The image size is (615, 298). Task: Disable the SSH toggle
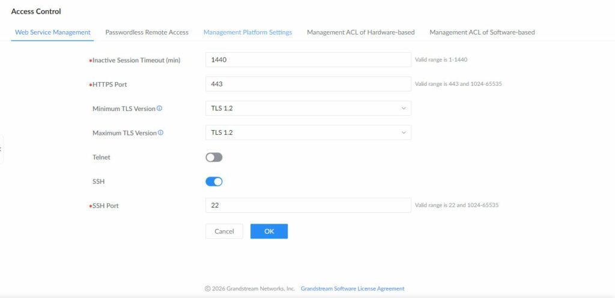214,182
